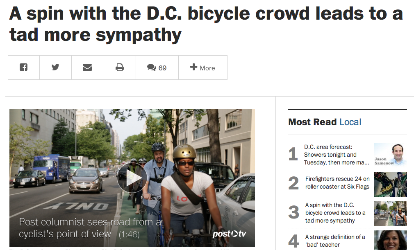Open the Local section link
This screenshot has width=414, height=250.
pyautogui.click(x=350, y=122)
